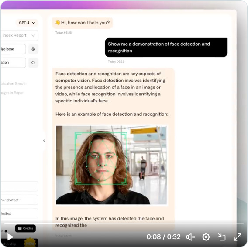Click the 'hatbot' sidebar button below

click(19, 213)
